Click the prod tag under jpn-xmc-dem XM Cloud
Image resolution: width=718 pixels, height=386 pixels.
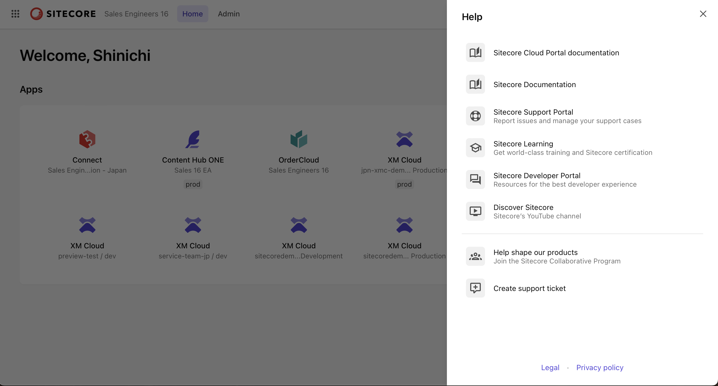pyautogui.click(x=405, y=184)
